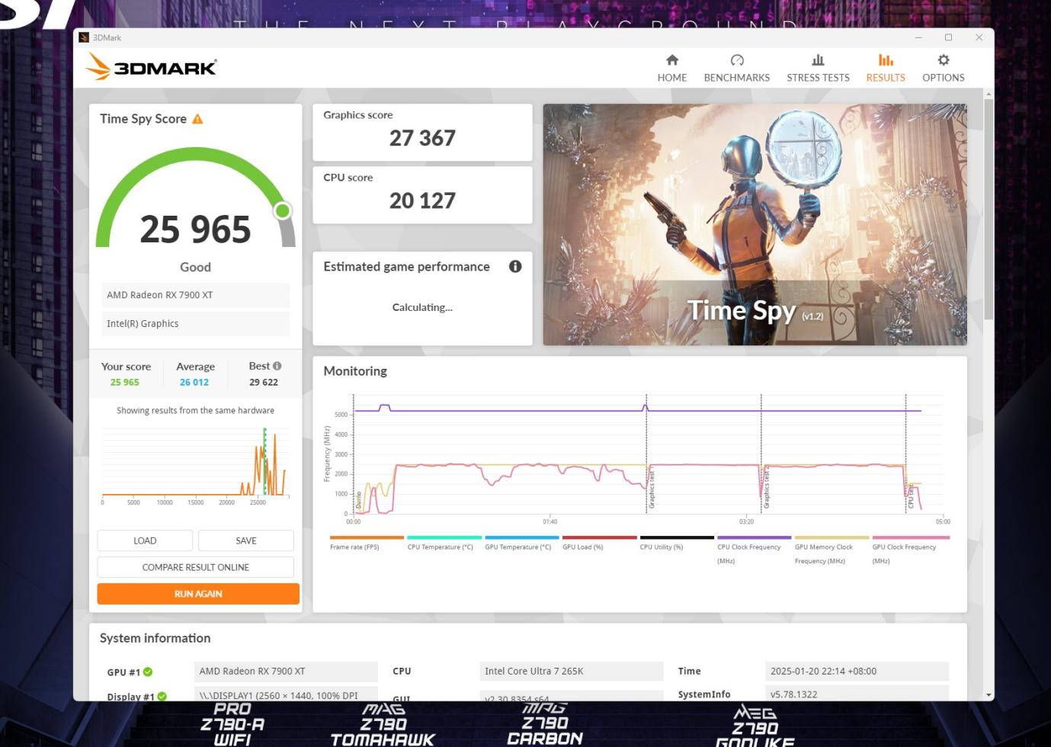
Task: Go to STRESS TESTS tab
Action: [x=818, y=68]
